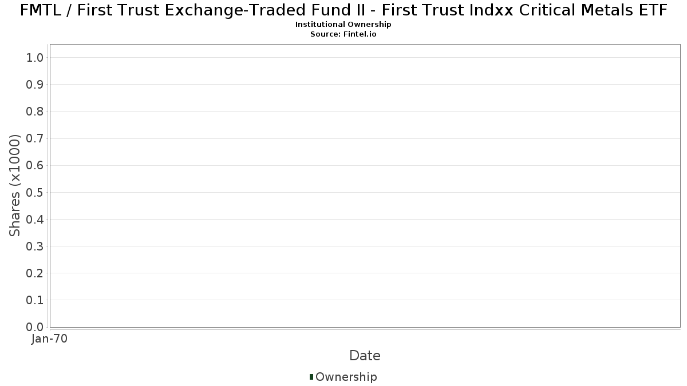Click the center of the empty plot area
Image resolution: width=687 pixels, height=386 pixels.
pyautogui.click(x=365, y=185)
